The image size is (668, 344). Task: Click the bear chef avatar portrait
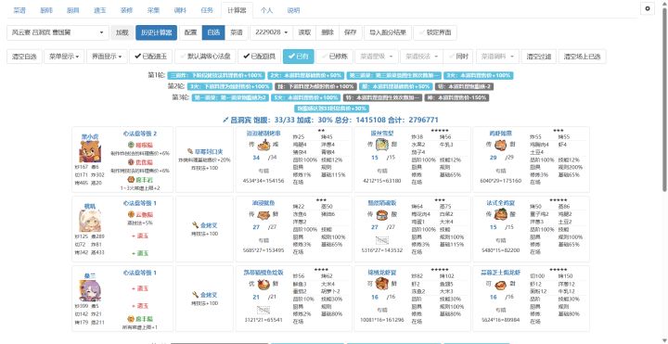point(89,151)
